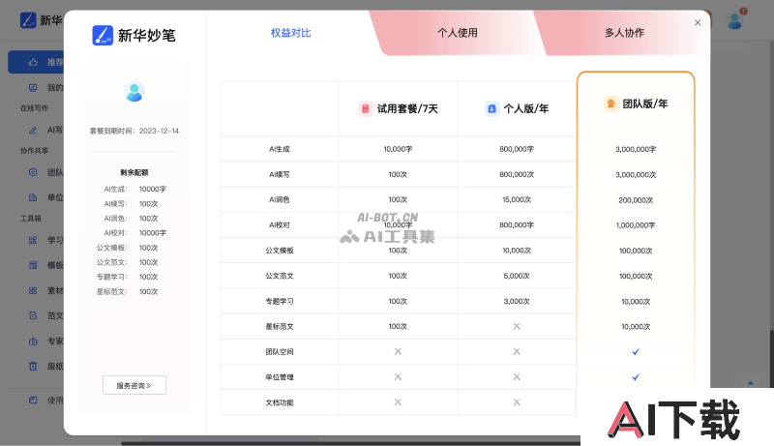The height and width of the screenshot is (446, 774).
Task: Click the 废纸 trash icon in background sidebar
Action: point(33,366)
